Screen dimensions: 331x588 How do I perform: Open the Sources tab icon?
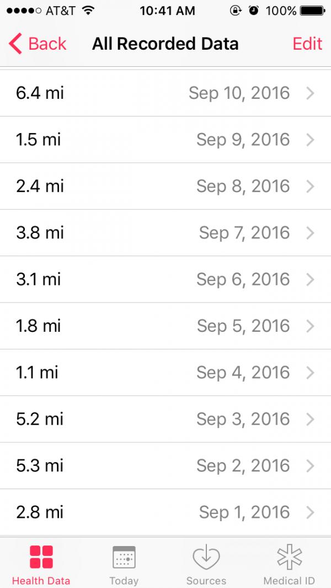(x=206, y=558)
